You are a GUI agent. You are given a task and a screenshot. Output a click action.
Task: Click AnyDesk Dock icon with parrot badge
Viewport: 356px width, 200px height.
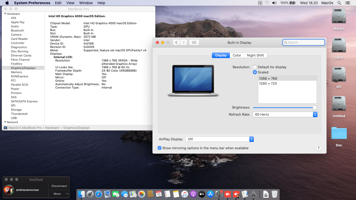pyautogui.click(x=236, y=194)
